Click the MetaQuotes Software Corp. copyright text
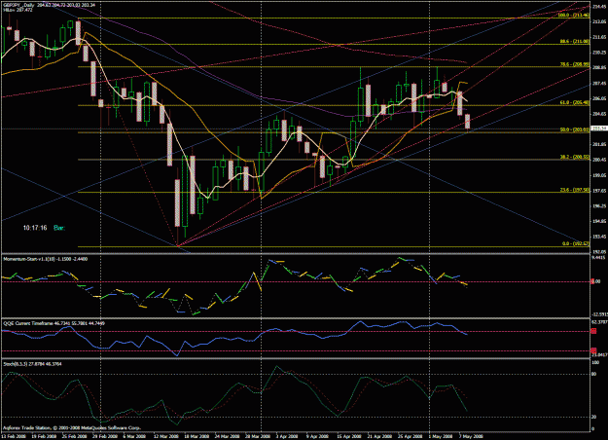The height and width of the screenshot is (440, 608). coord(72,428)
